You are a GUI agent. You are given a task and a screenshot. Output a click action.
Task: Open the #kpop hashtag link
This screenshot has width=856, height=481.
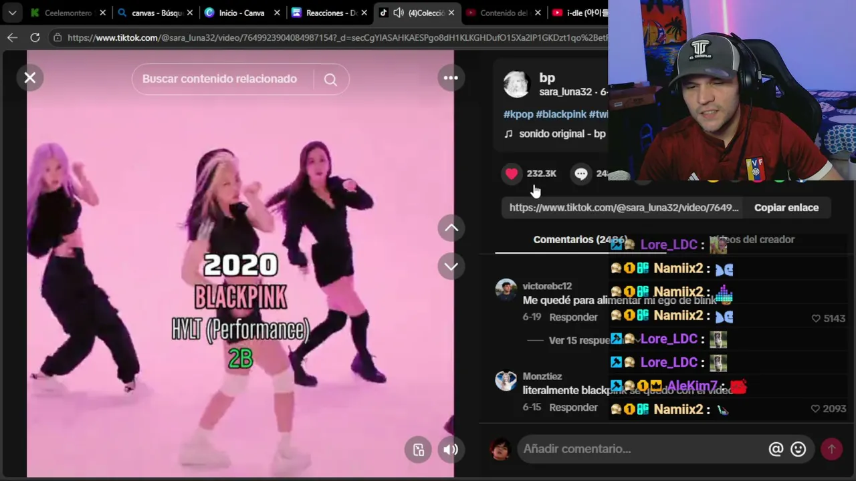click(x=518, y=115)
